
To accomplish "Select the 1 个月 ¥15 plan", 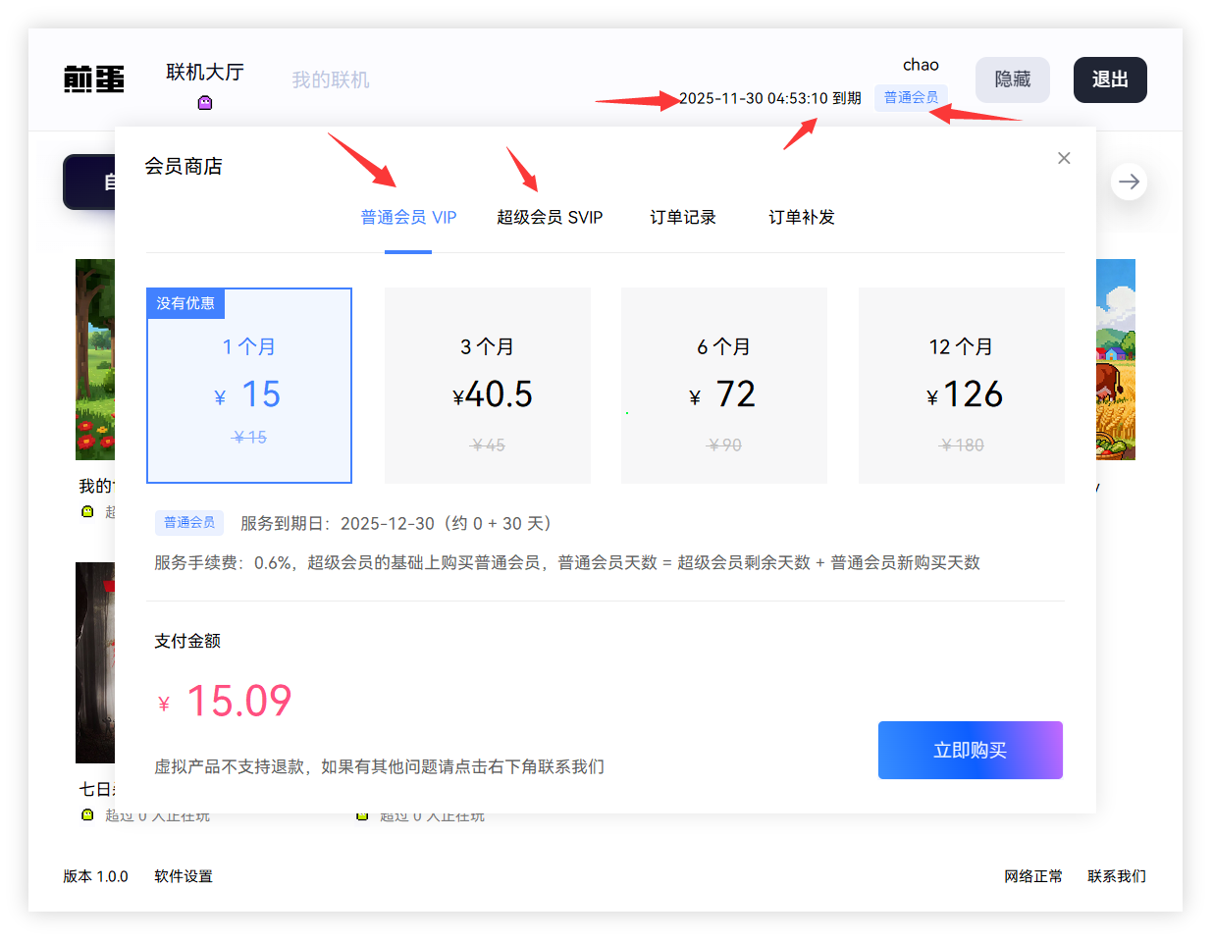I will coord(249,386).
